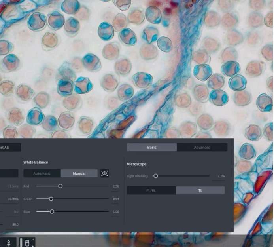
Task: Click the 0.0 value field
Action: pyautogui.click(x=16, y=212)
